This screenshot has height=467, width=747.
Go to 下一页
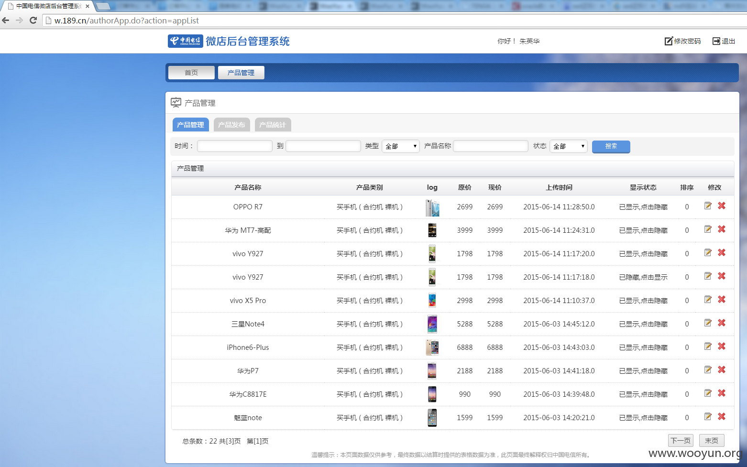tap(681, 441)
